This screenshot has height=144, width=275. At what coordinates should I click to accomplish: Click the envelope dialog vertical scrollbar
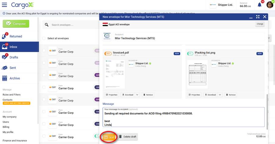pos(267,112)
